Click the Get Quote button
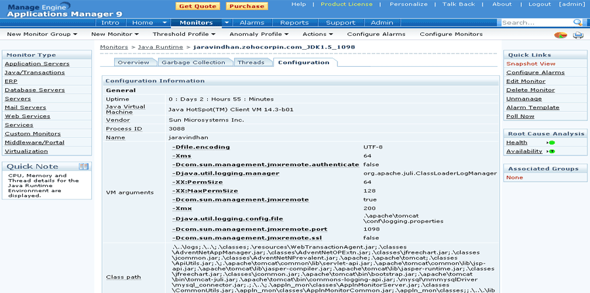This screenshot has width=590, height=293. [x=198, y=6]
